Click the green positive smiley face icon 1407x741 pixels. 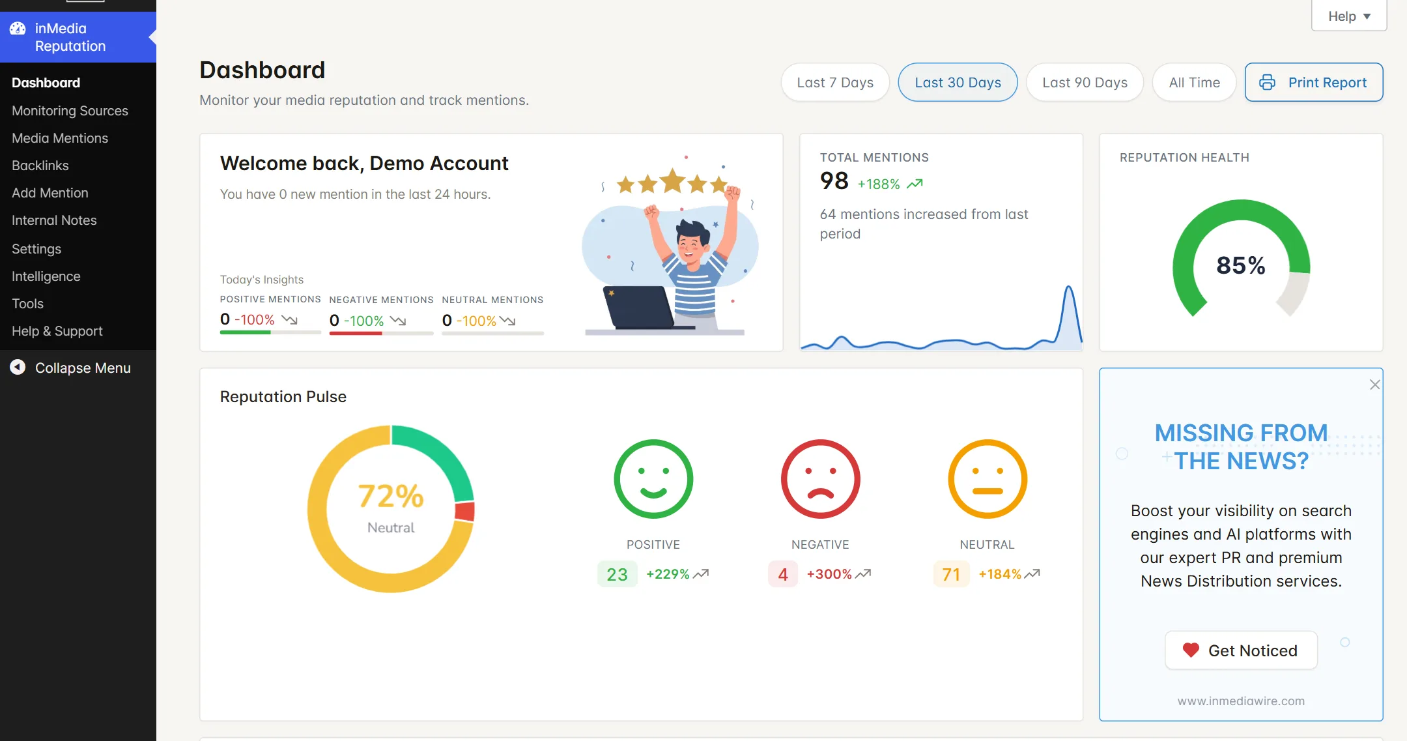653,479
